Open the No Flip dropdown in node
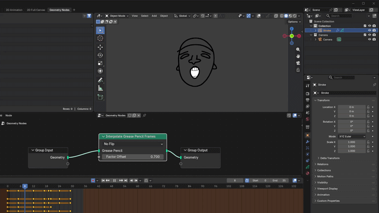Viewport: 379px width, 213px height. (x=133, y=144)
